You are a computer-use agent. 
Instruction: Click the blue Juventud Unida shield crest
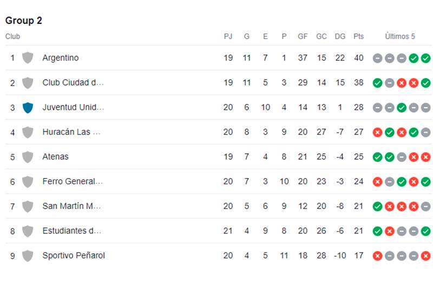coord(28,107)
